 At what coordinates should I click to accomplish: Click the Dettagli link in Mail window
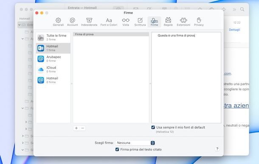[234, 30]
